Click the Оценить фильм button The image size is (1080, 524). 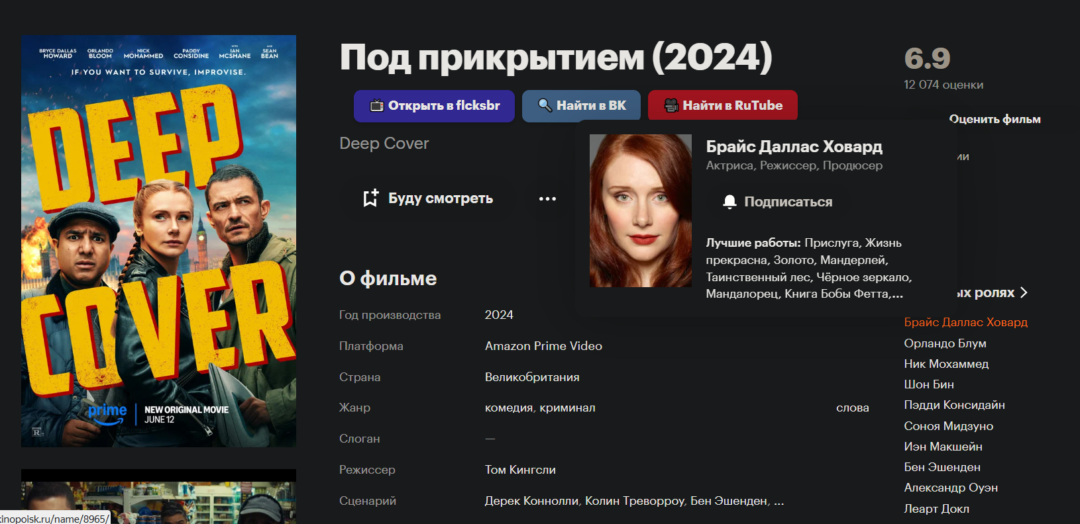[x=995, y=119]
